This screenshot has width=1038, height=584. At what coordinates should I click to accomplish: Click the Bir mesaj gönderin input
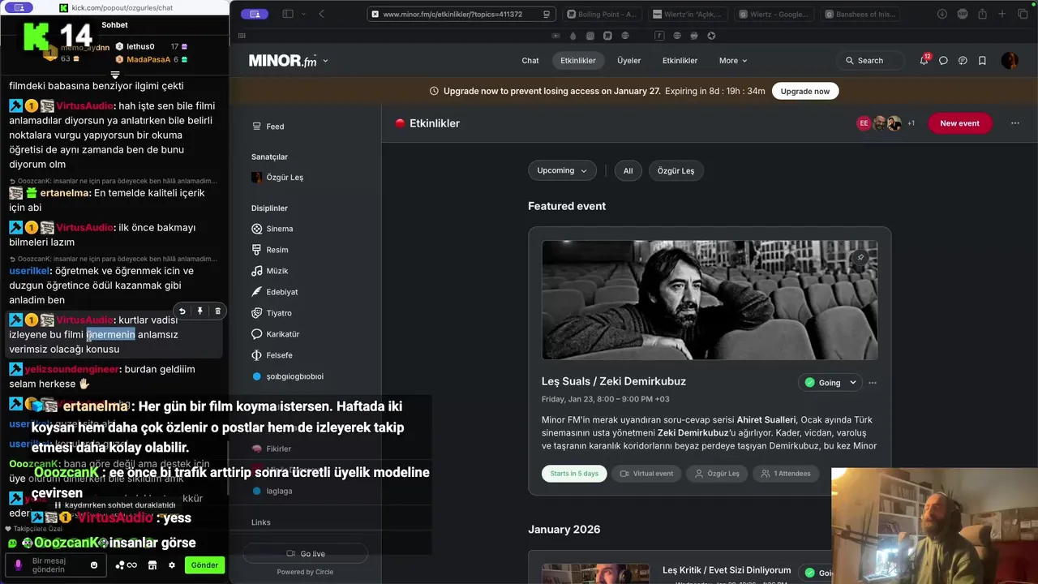54,565
